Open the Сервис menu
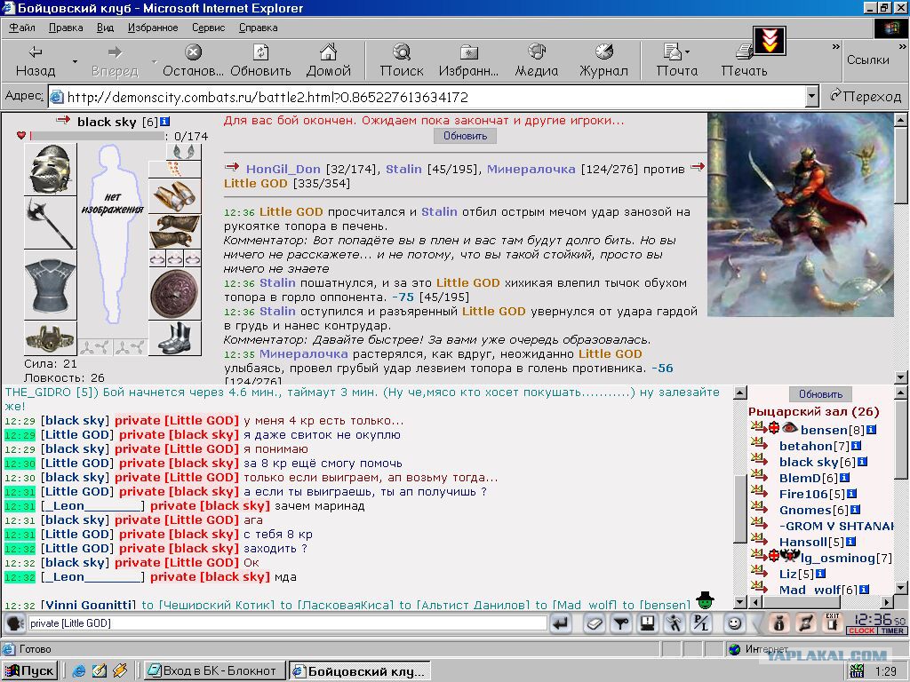 point(208,28)
